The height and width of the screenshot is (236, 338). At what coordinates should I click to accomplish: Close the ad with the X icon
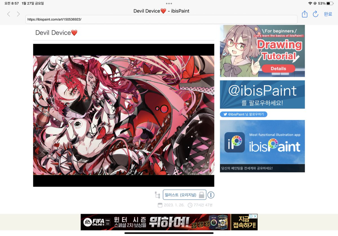(x=255, y=216)
